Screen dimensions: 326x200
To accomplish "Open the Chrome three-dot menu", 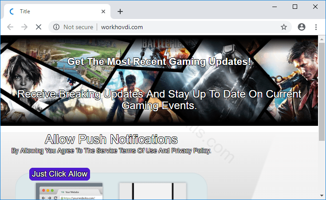I will click(316, 27).
